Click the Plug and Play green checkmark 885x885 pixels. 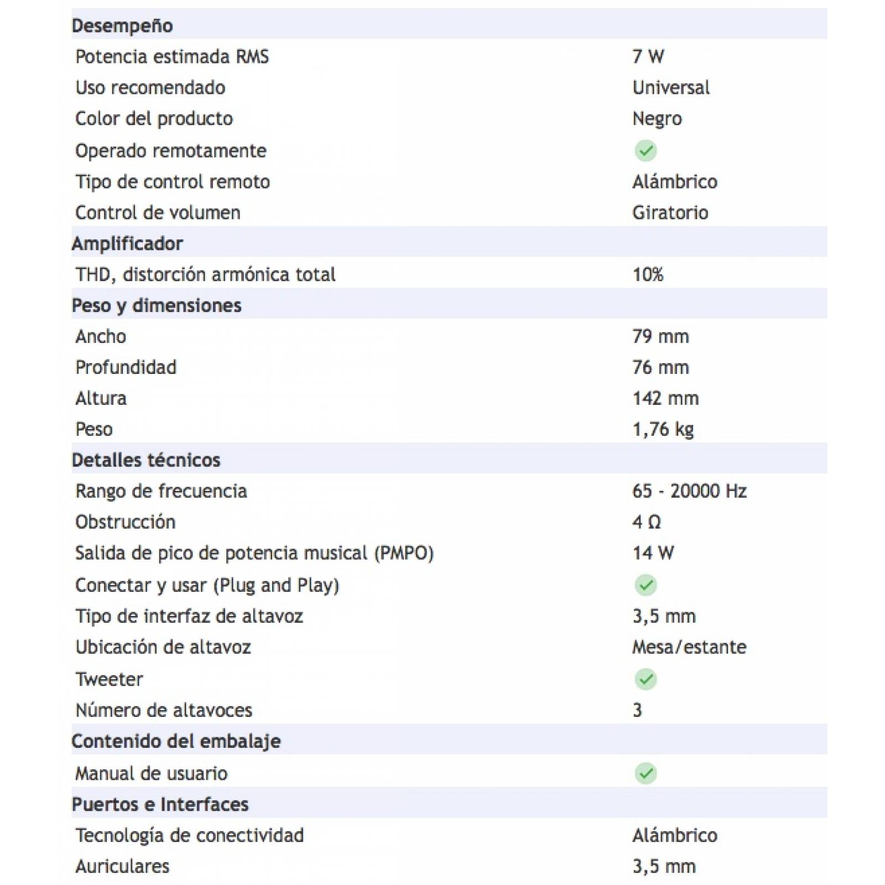[645, 585]
